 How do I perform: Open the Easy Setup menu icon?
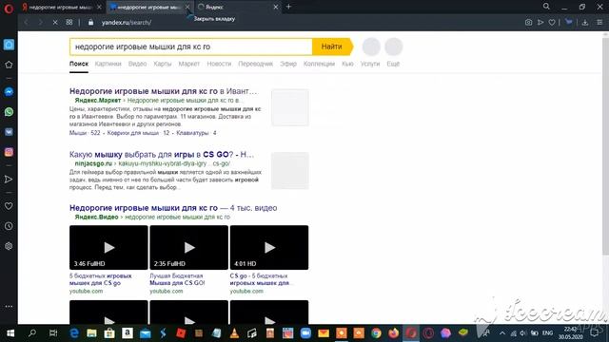(599, 23)
